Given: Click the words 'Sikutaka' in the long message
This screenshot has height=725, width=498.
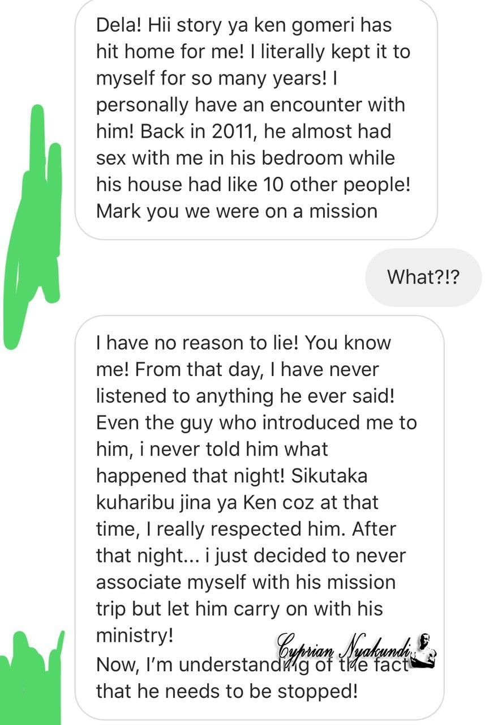Looking at the screenshot, I should coord(329,476).
